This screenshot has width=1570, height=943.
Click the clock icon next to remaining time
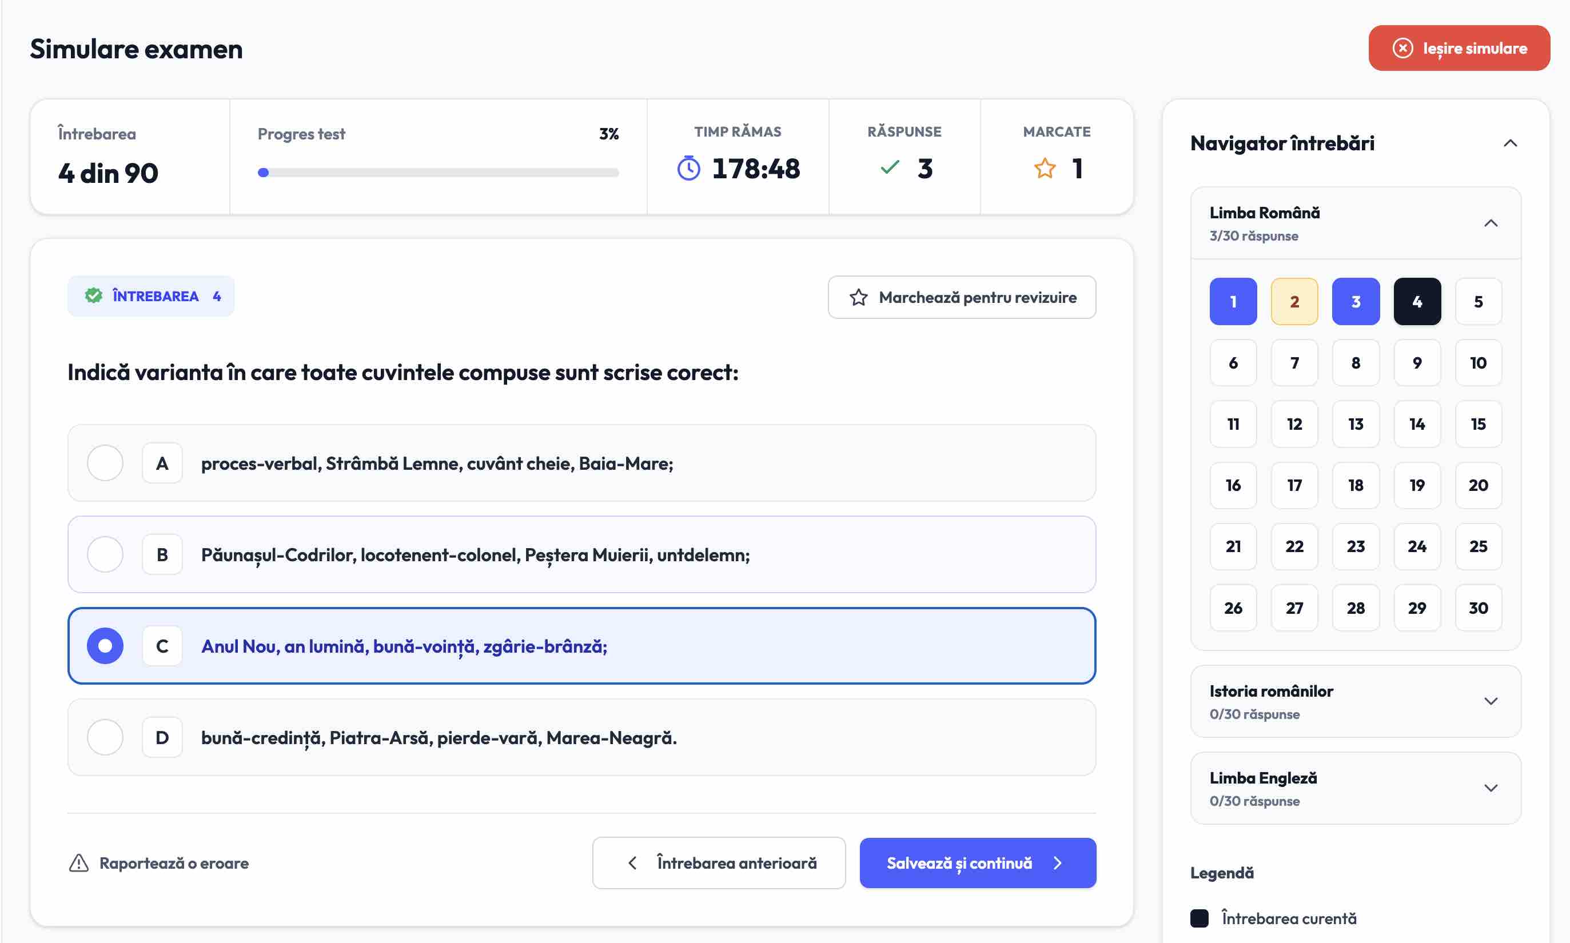[x=688, y=169]
